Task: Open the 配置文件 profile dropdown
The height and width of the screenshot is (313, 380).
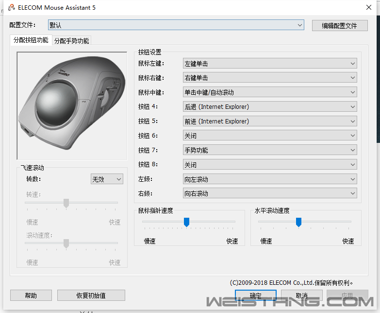Action: (176, 25)
